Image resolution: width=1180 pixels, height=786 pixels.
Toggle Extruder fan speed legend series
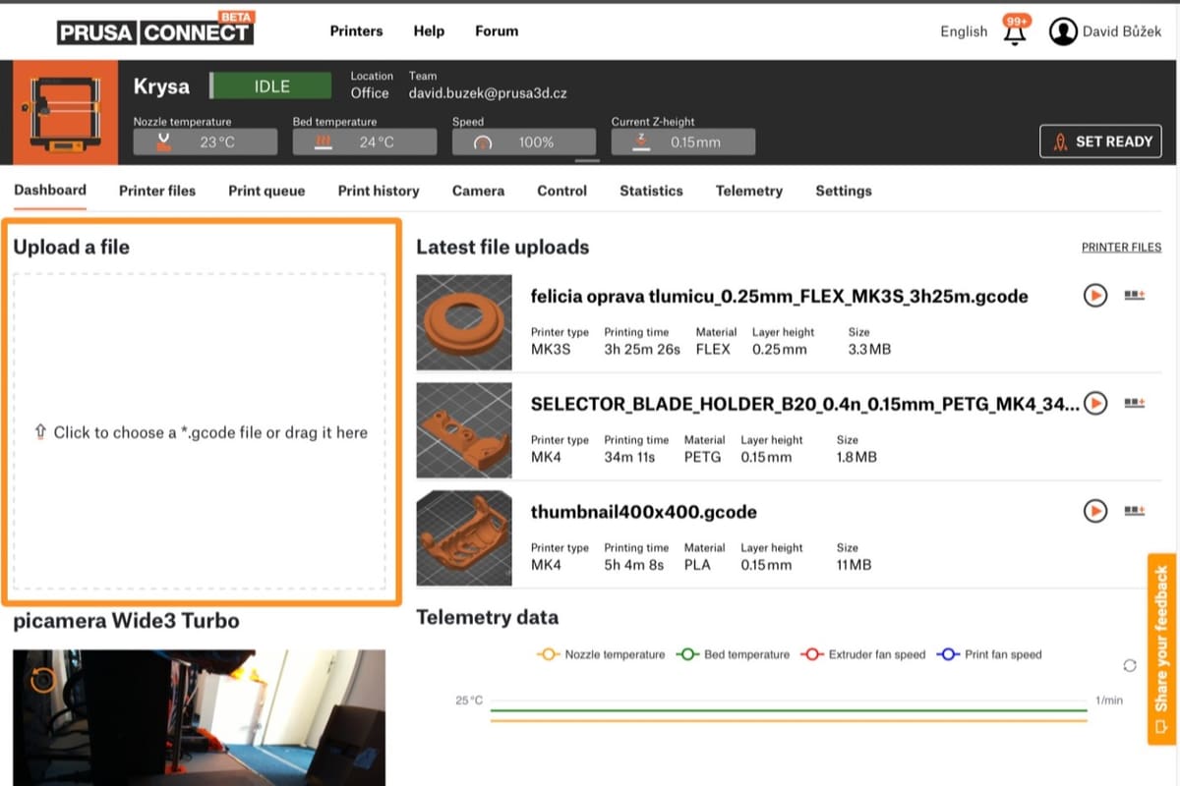862,654
